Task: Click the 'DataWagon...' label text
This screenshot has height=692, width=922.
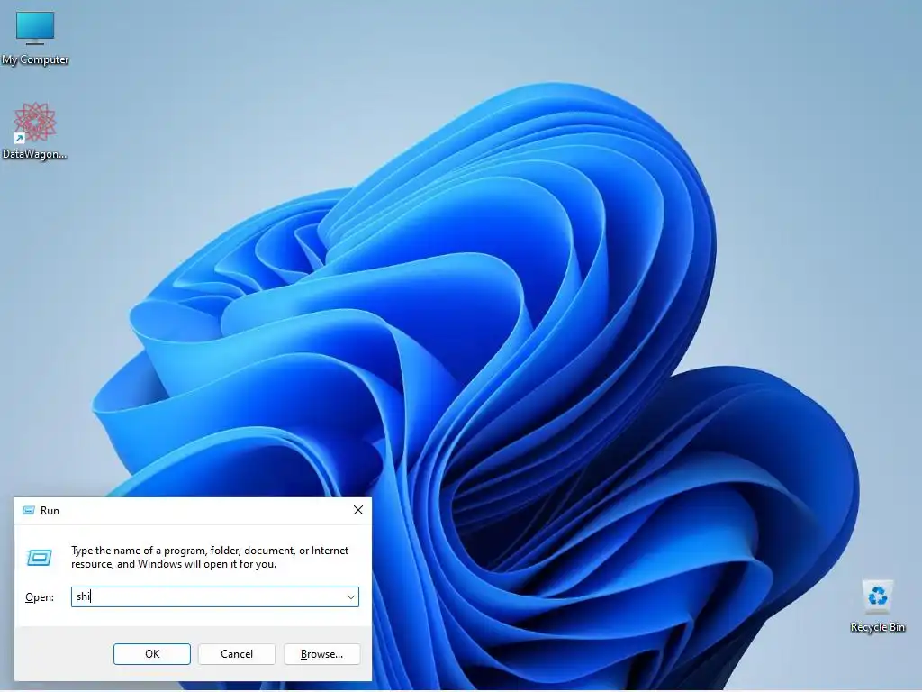Action: coord(35,154)
